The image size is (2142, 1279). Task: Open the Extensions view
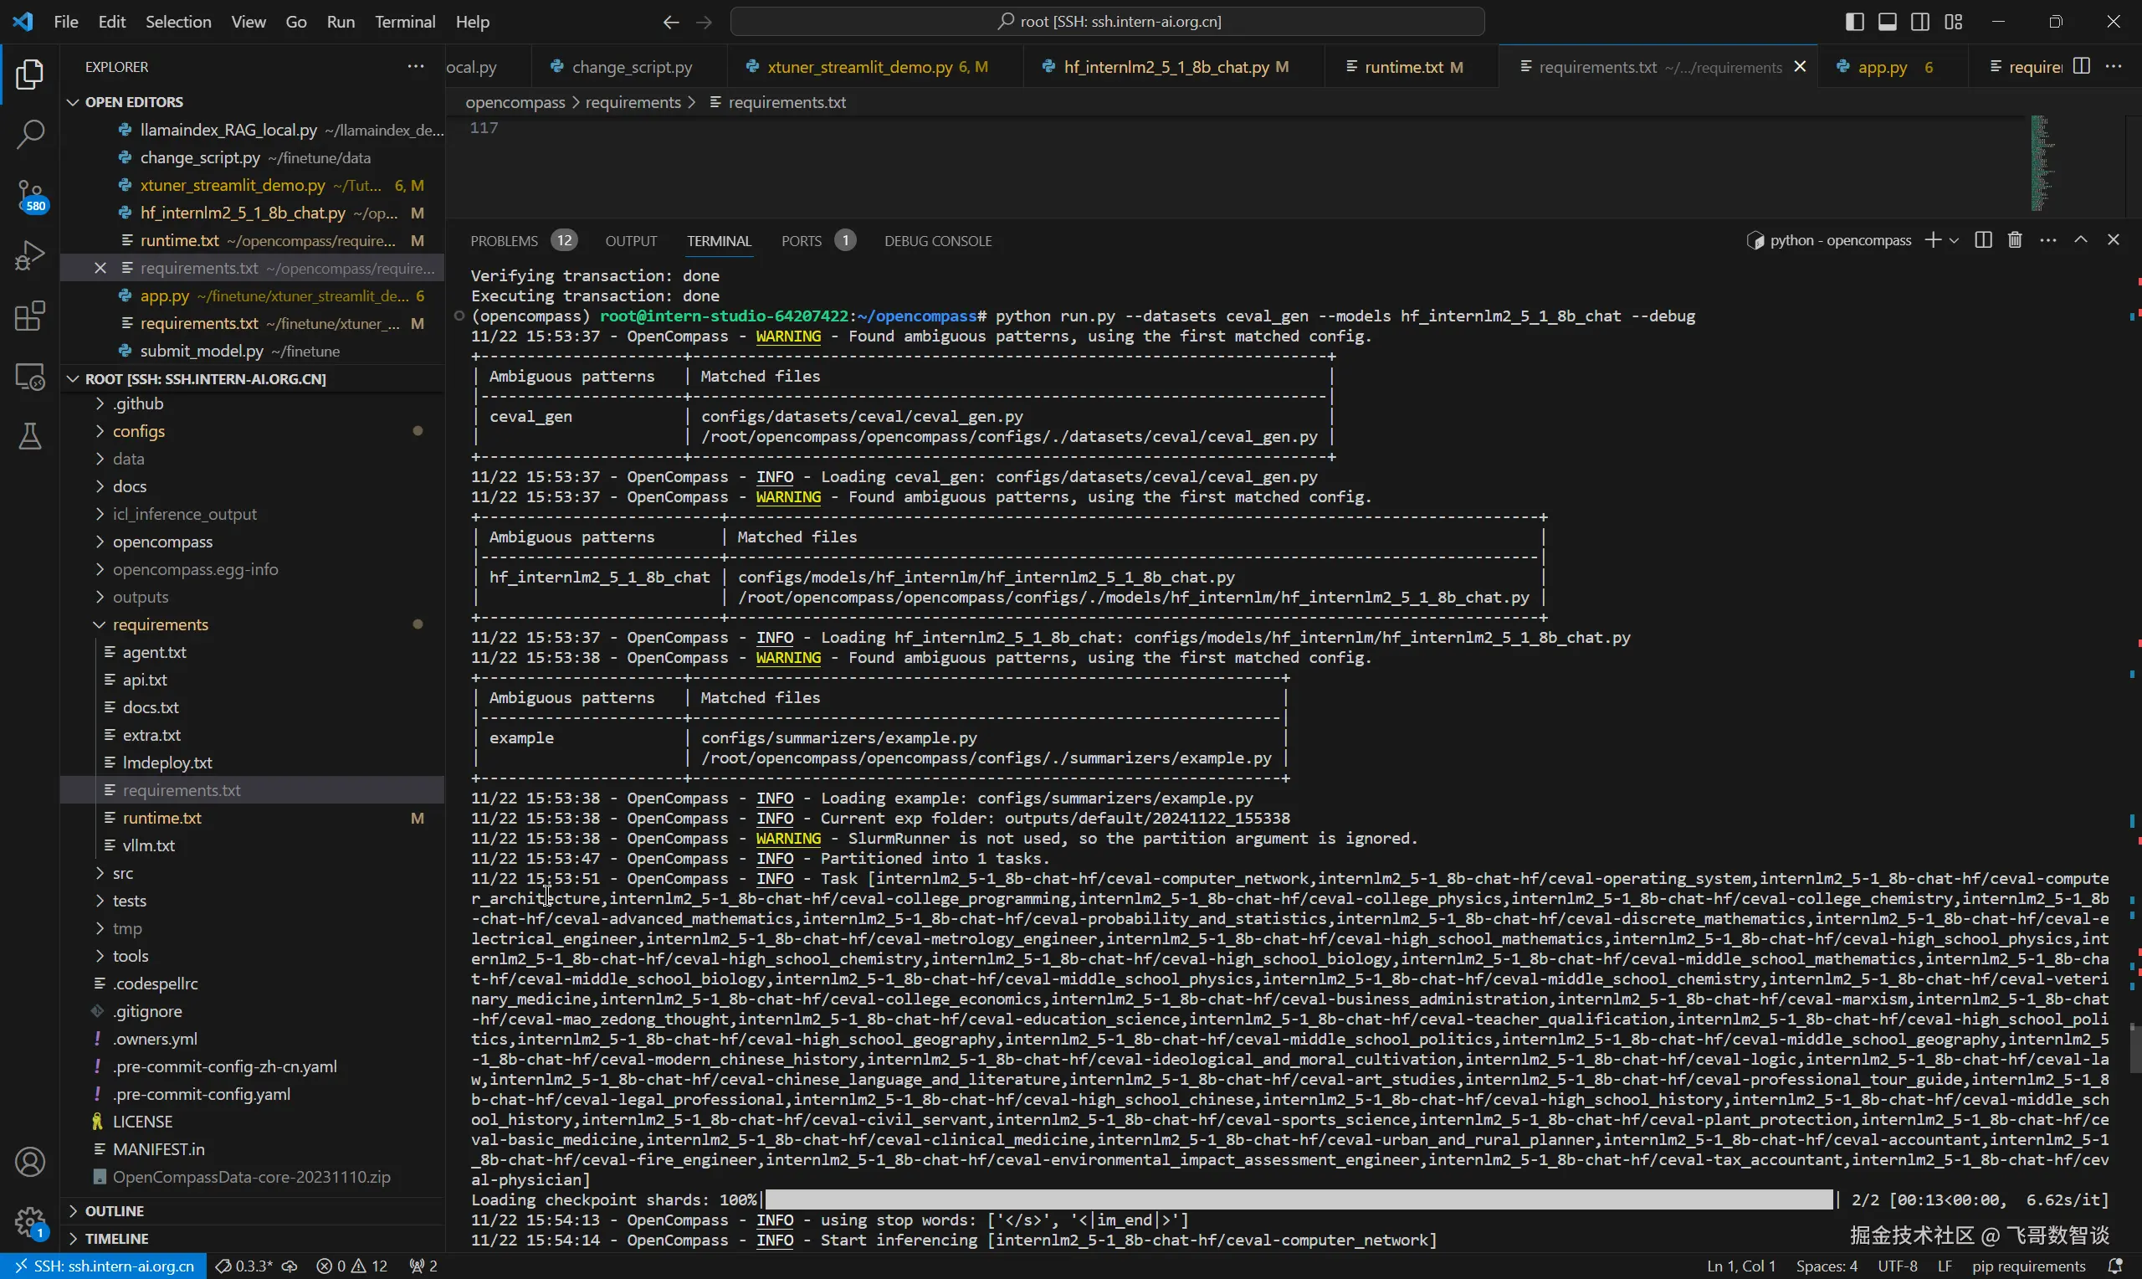(x=30, y=316)
